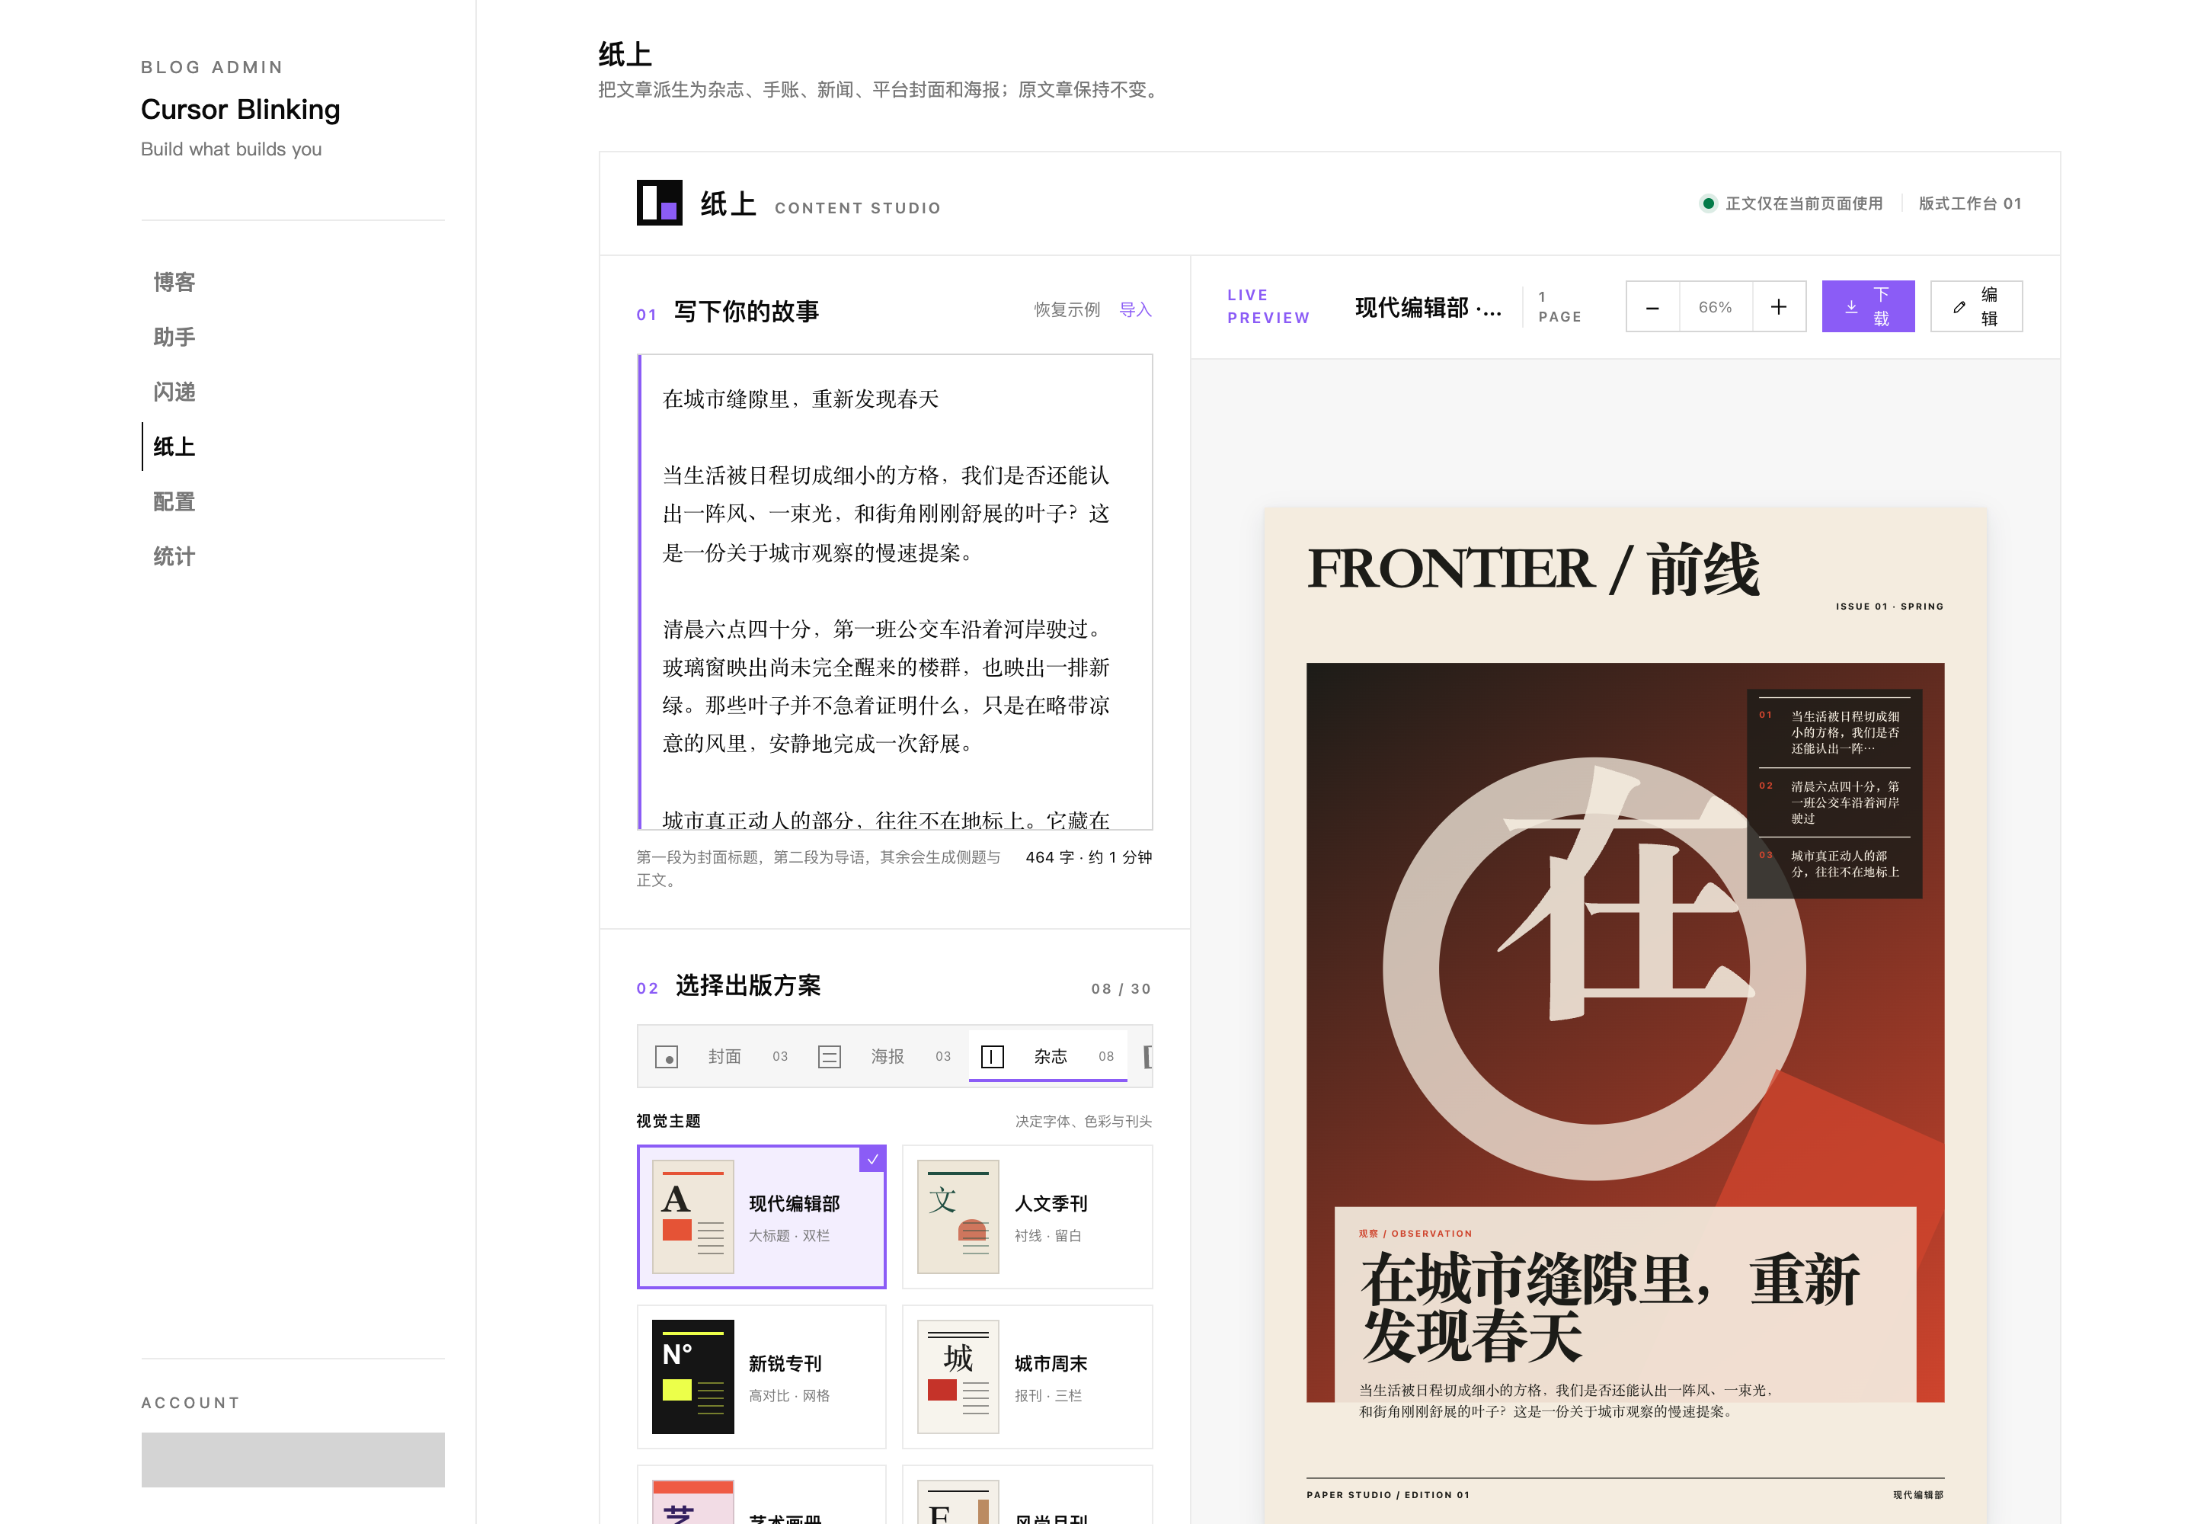The image size is (2194, 1524).
Task: Click the 城市周末 theme thumbnail
Action: tap(958, 1376)
